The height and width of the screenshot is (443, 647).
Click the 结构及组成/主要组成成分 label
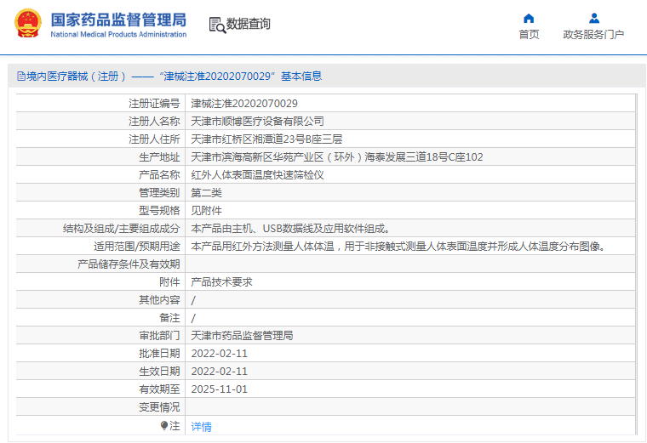(121, 228)
